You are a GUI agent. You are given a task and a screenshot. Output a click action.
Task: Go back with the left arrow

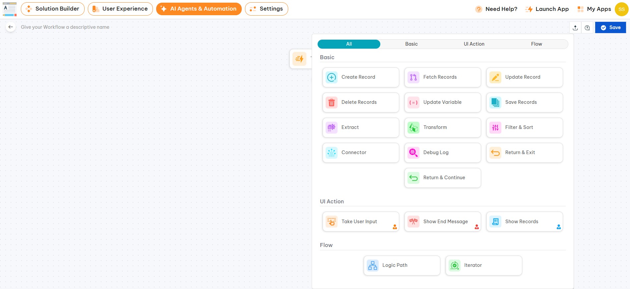[11, 27]
